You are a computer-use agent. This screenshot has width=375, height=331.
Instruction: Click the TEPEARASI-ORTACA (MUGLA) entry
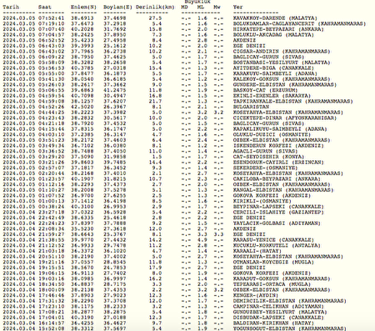(272, 284)
